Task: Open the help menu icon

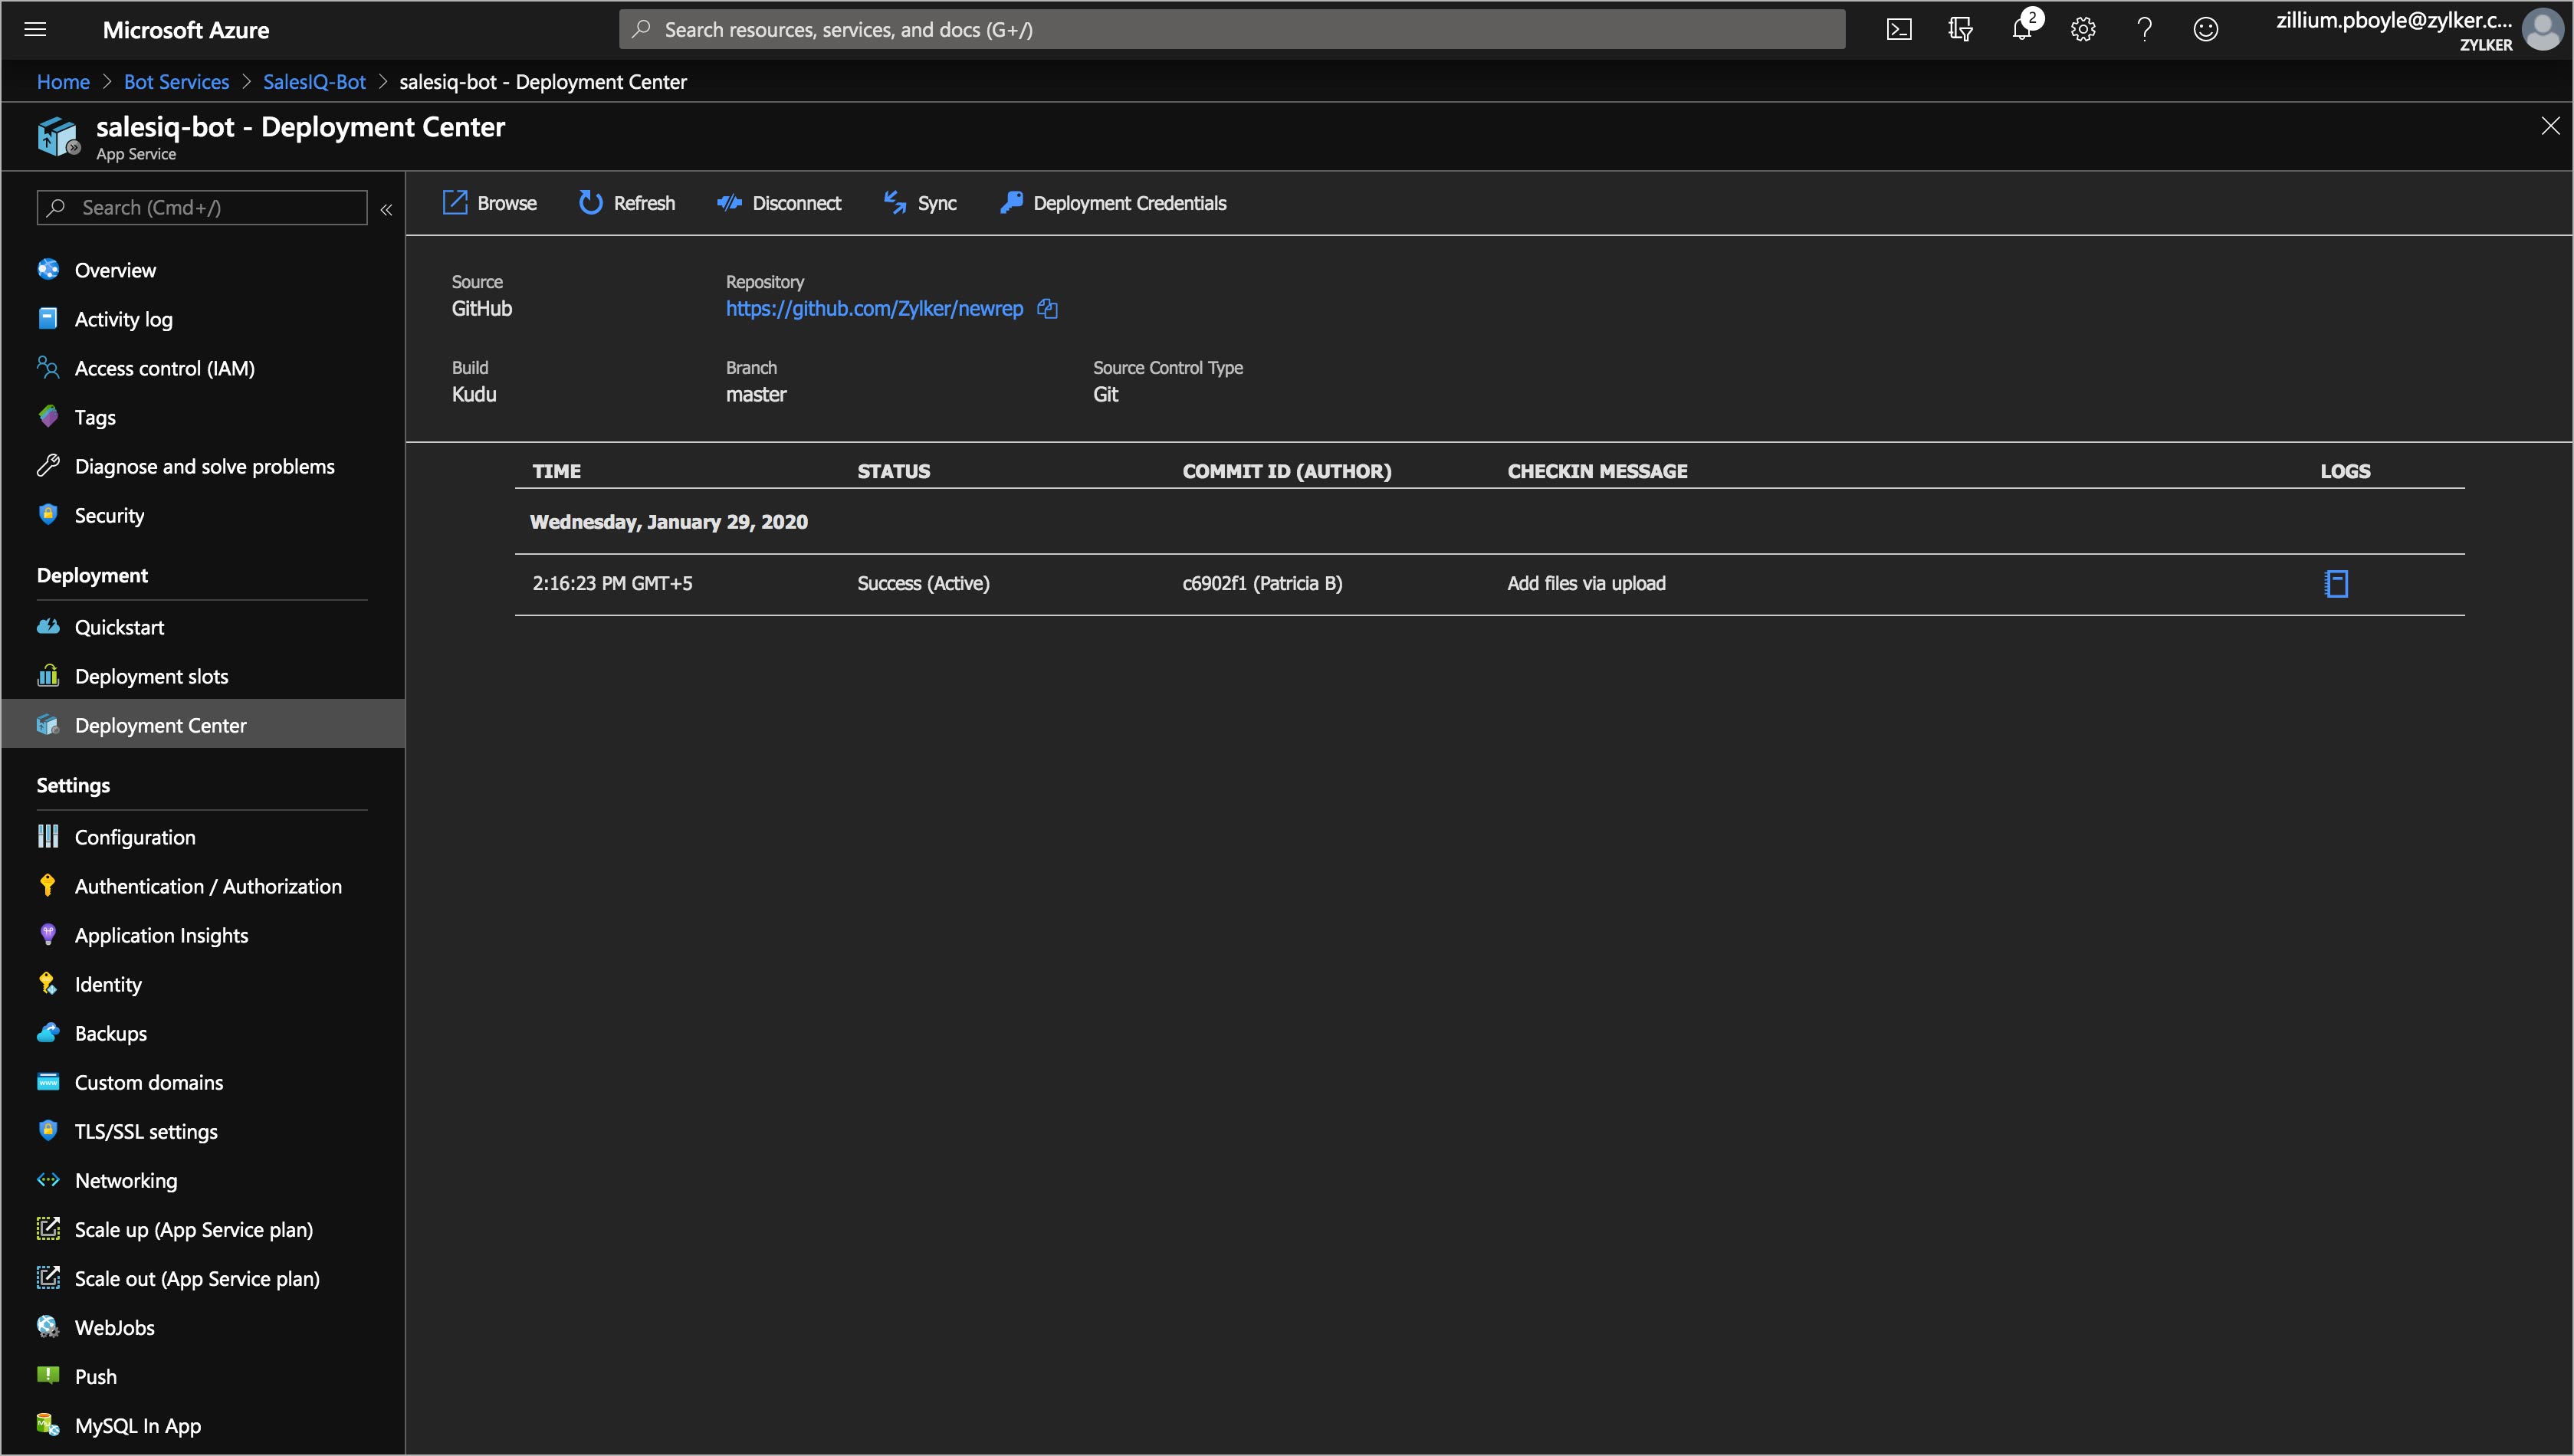Action: click(x=2144, y=29)
